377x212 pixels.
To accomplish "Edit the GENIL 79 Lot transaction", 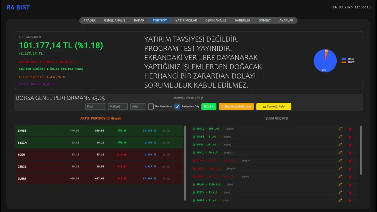I will (x=340, y=153).
